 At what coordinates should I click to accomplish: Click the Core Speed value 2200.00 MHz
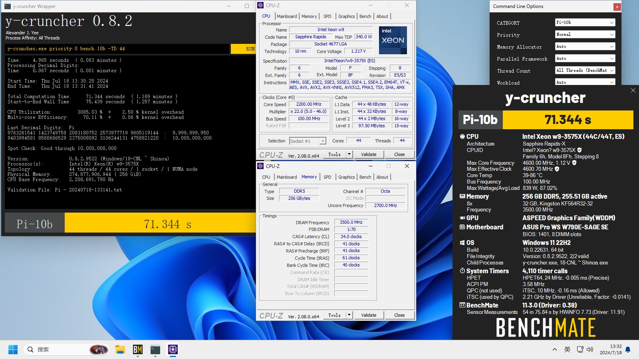(309, 104)
